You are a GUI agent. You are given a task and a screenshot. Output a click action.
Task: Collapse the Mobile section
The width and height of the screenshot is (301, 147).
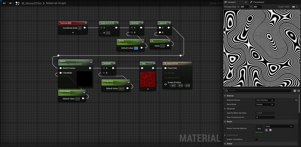(225, 144)
